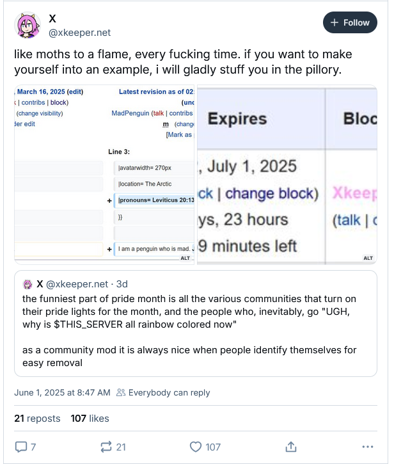
Task: Open the Expires block table image
Action: click(x=287, y=175)
